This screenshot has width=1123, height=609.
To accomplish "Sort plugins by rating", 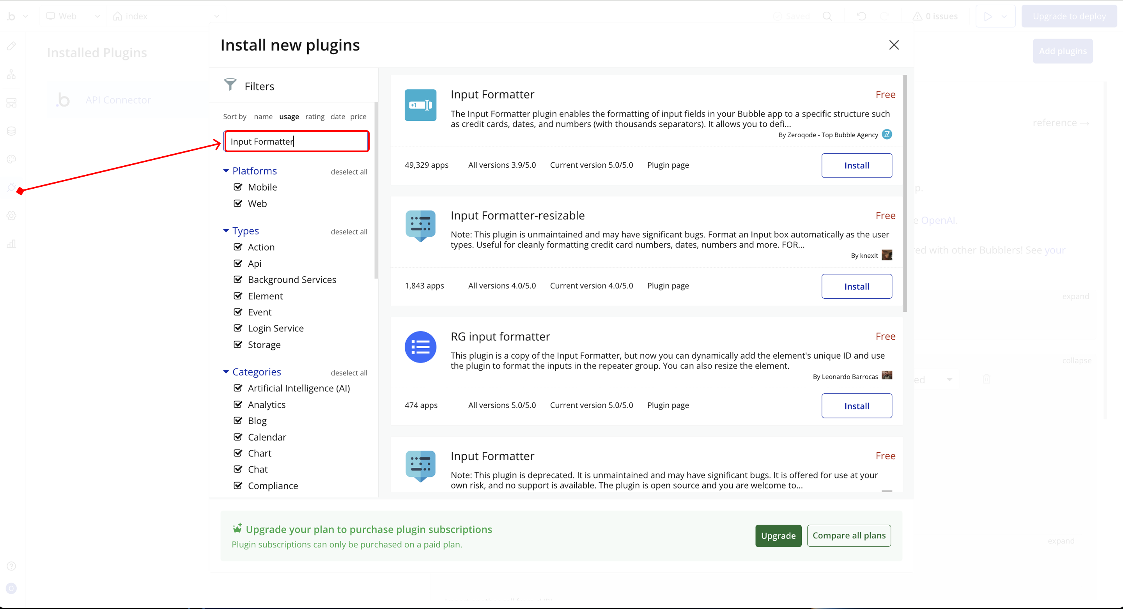I will point(315,117).
